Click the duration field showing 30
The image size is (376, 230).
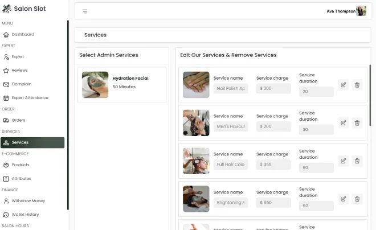316,130
